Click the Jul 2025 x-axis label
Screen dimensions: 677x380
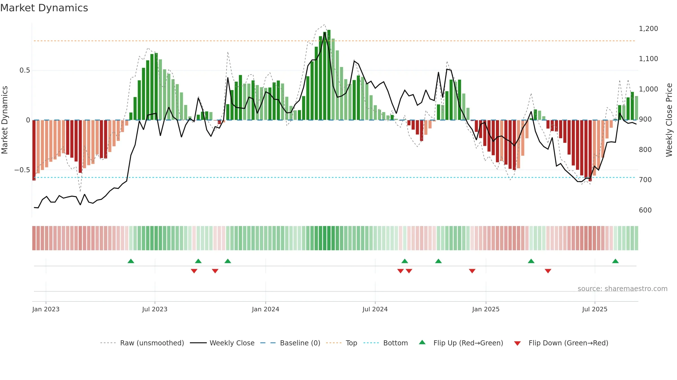pyautogui.click(x=595, y=309)
